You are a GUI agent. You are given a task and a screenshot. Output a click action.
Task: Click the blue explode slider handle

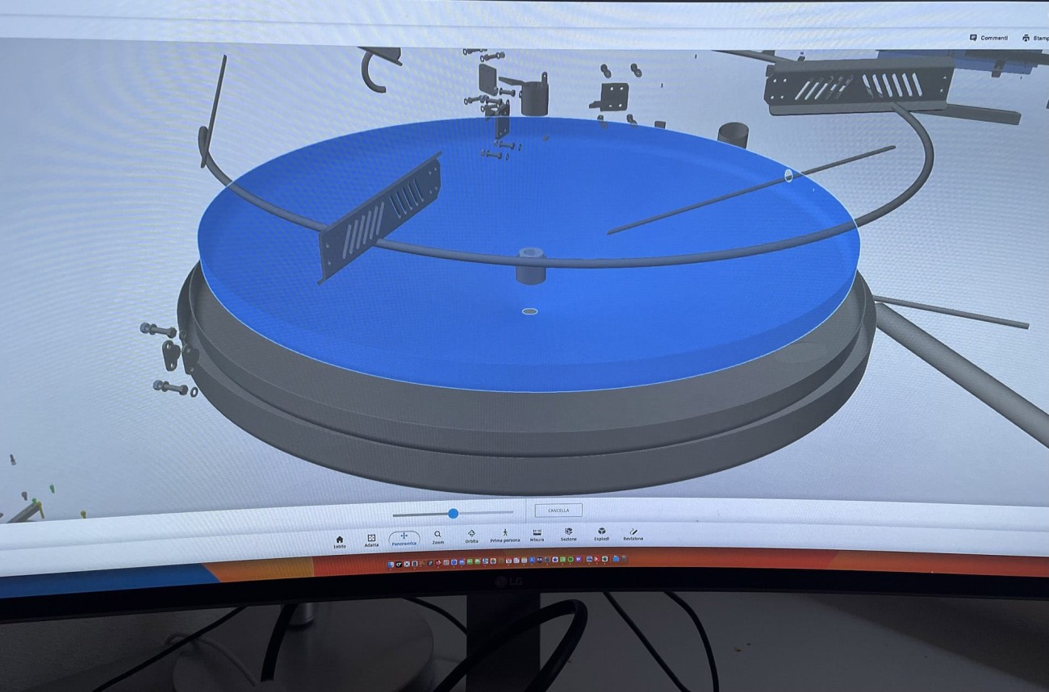point(453,513)
